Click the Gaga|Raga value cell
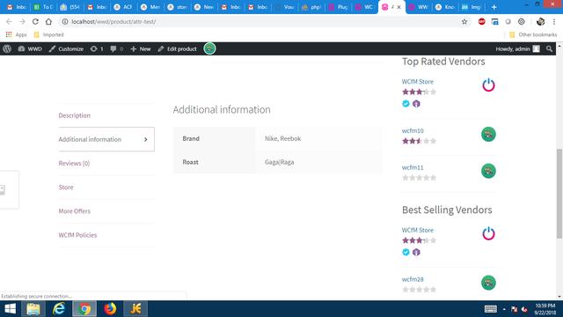The height and width of the screenshot is (317, 563). (318, 162)
